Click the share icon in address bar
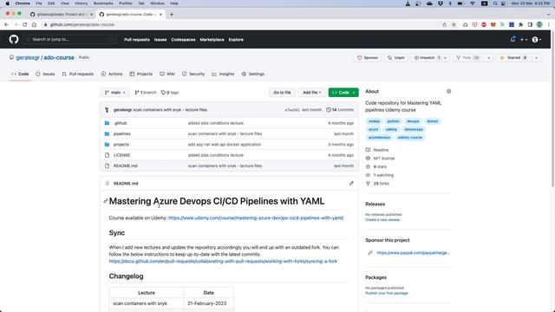This screenshot has width=555, height=312. (x=445, y=24)
